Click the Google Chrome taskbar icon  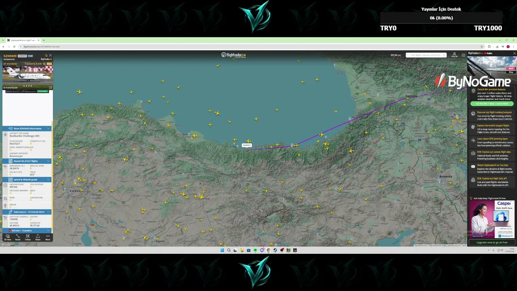click(x=269, y=250)
